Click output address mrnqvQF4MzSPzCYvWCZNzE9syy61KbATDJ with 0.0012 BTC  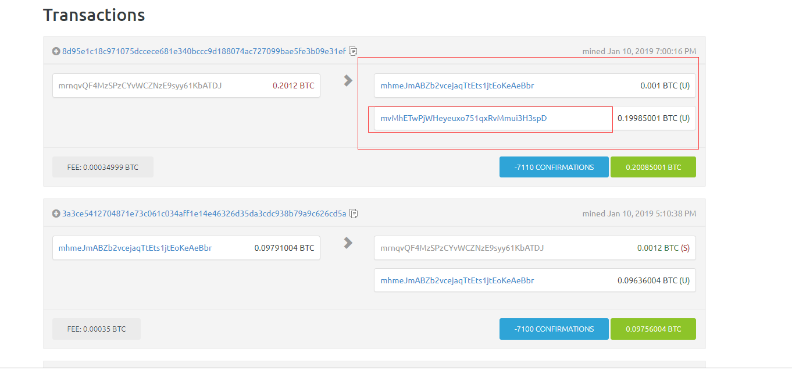pos(462,248)
